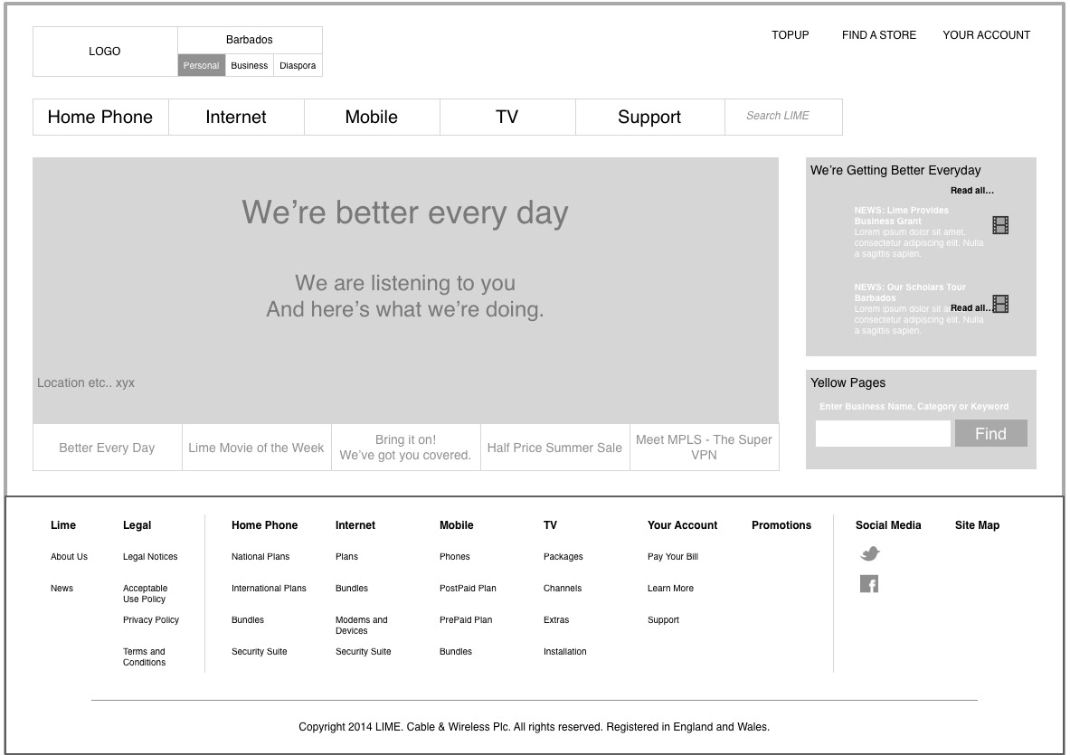Click the TOPUP link
The width and height of the screenshot is (1070, 755).
point(791,34)
